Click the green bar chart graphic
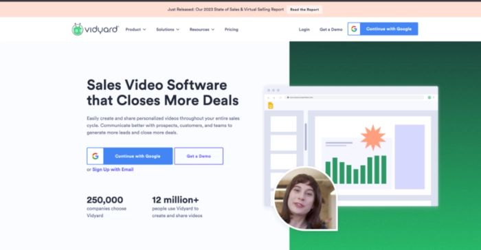 click(x=356, y=170)
